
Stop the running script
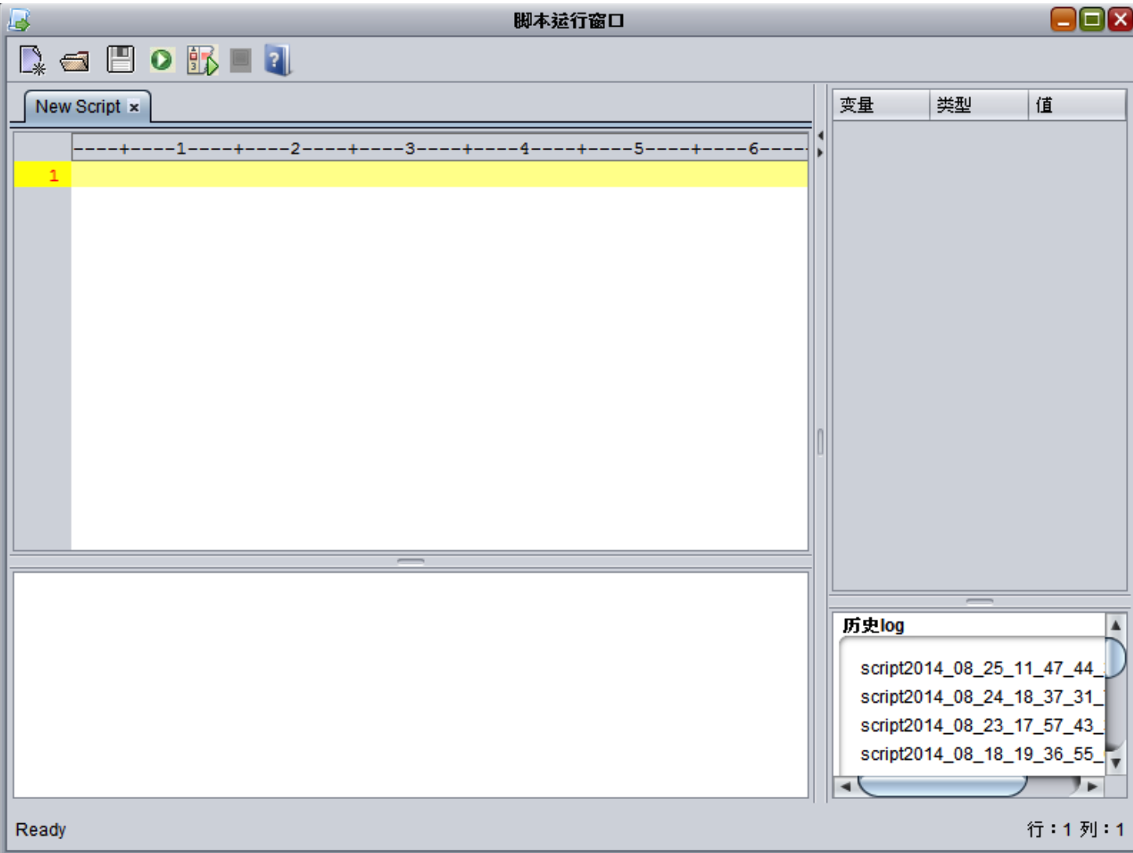point(241,60)
